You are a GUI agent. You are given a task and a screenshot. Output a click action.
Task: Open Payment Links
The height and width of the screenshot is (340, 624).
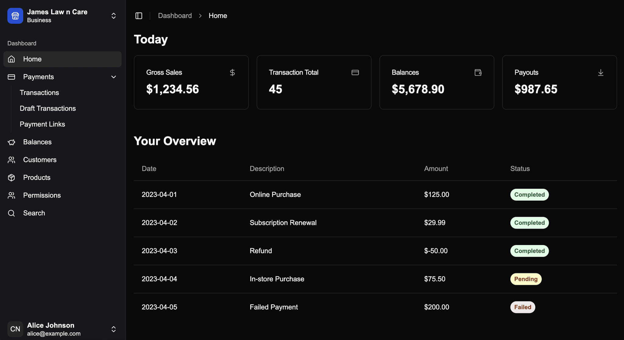click(x=42, y=124)
